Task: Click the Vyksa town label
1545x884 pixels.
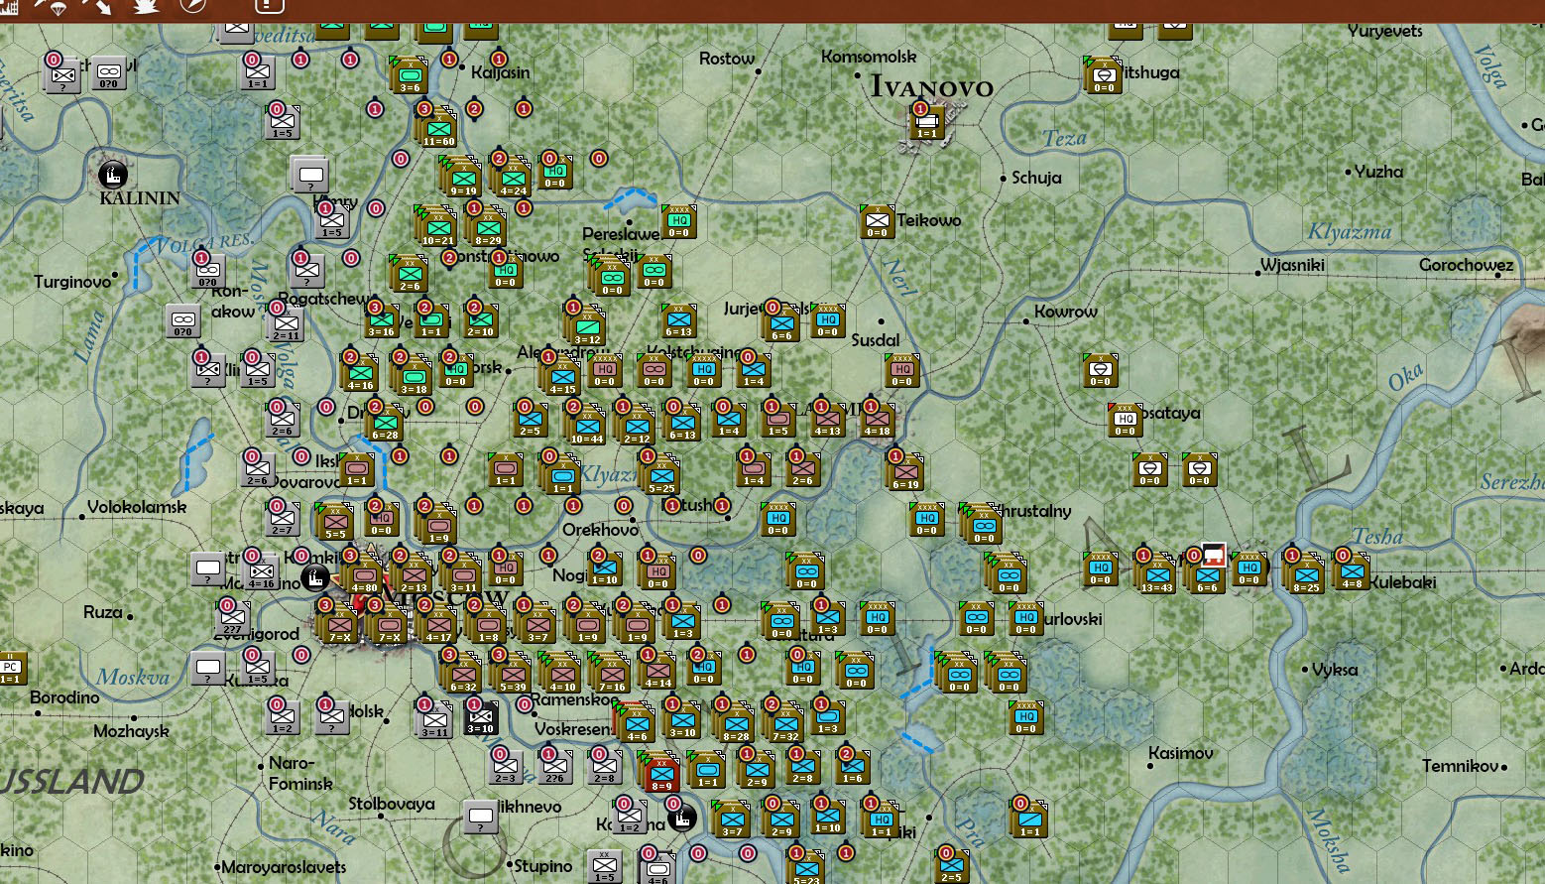Action: point(1334,670)
